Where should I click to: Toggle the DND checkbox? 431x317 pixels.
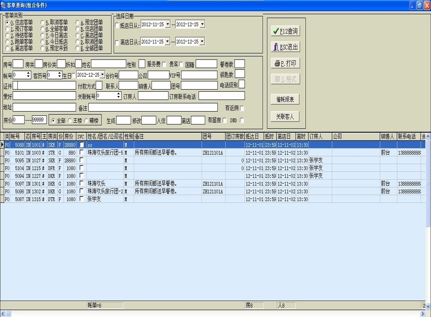tap(242, 120)
